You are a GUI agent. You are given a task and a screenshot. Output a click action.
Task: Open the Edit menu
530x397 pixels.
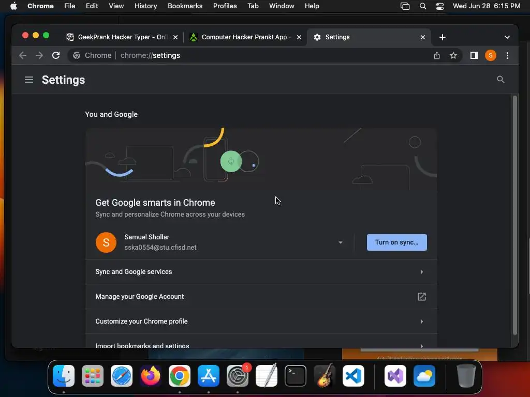pos(92,6)
